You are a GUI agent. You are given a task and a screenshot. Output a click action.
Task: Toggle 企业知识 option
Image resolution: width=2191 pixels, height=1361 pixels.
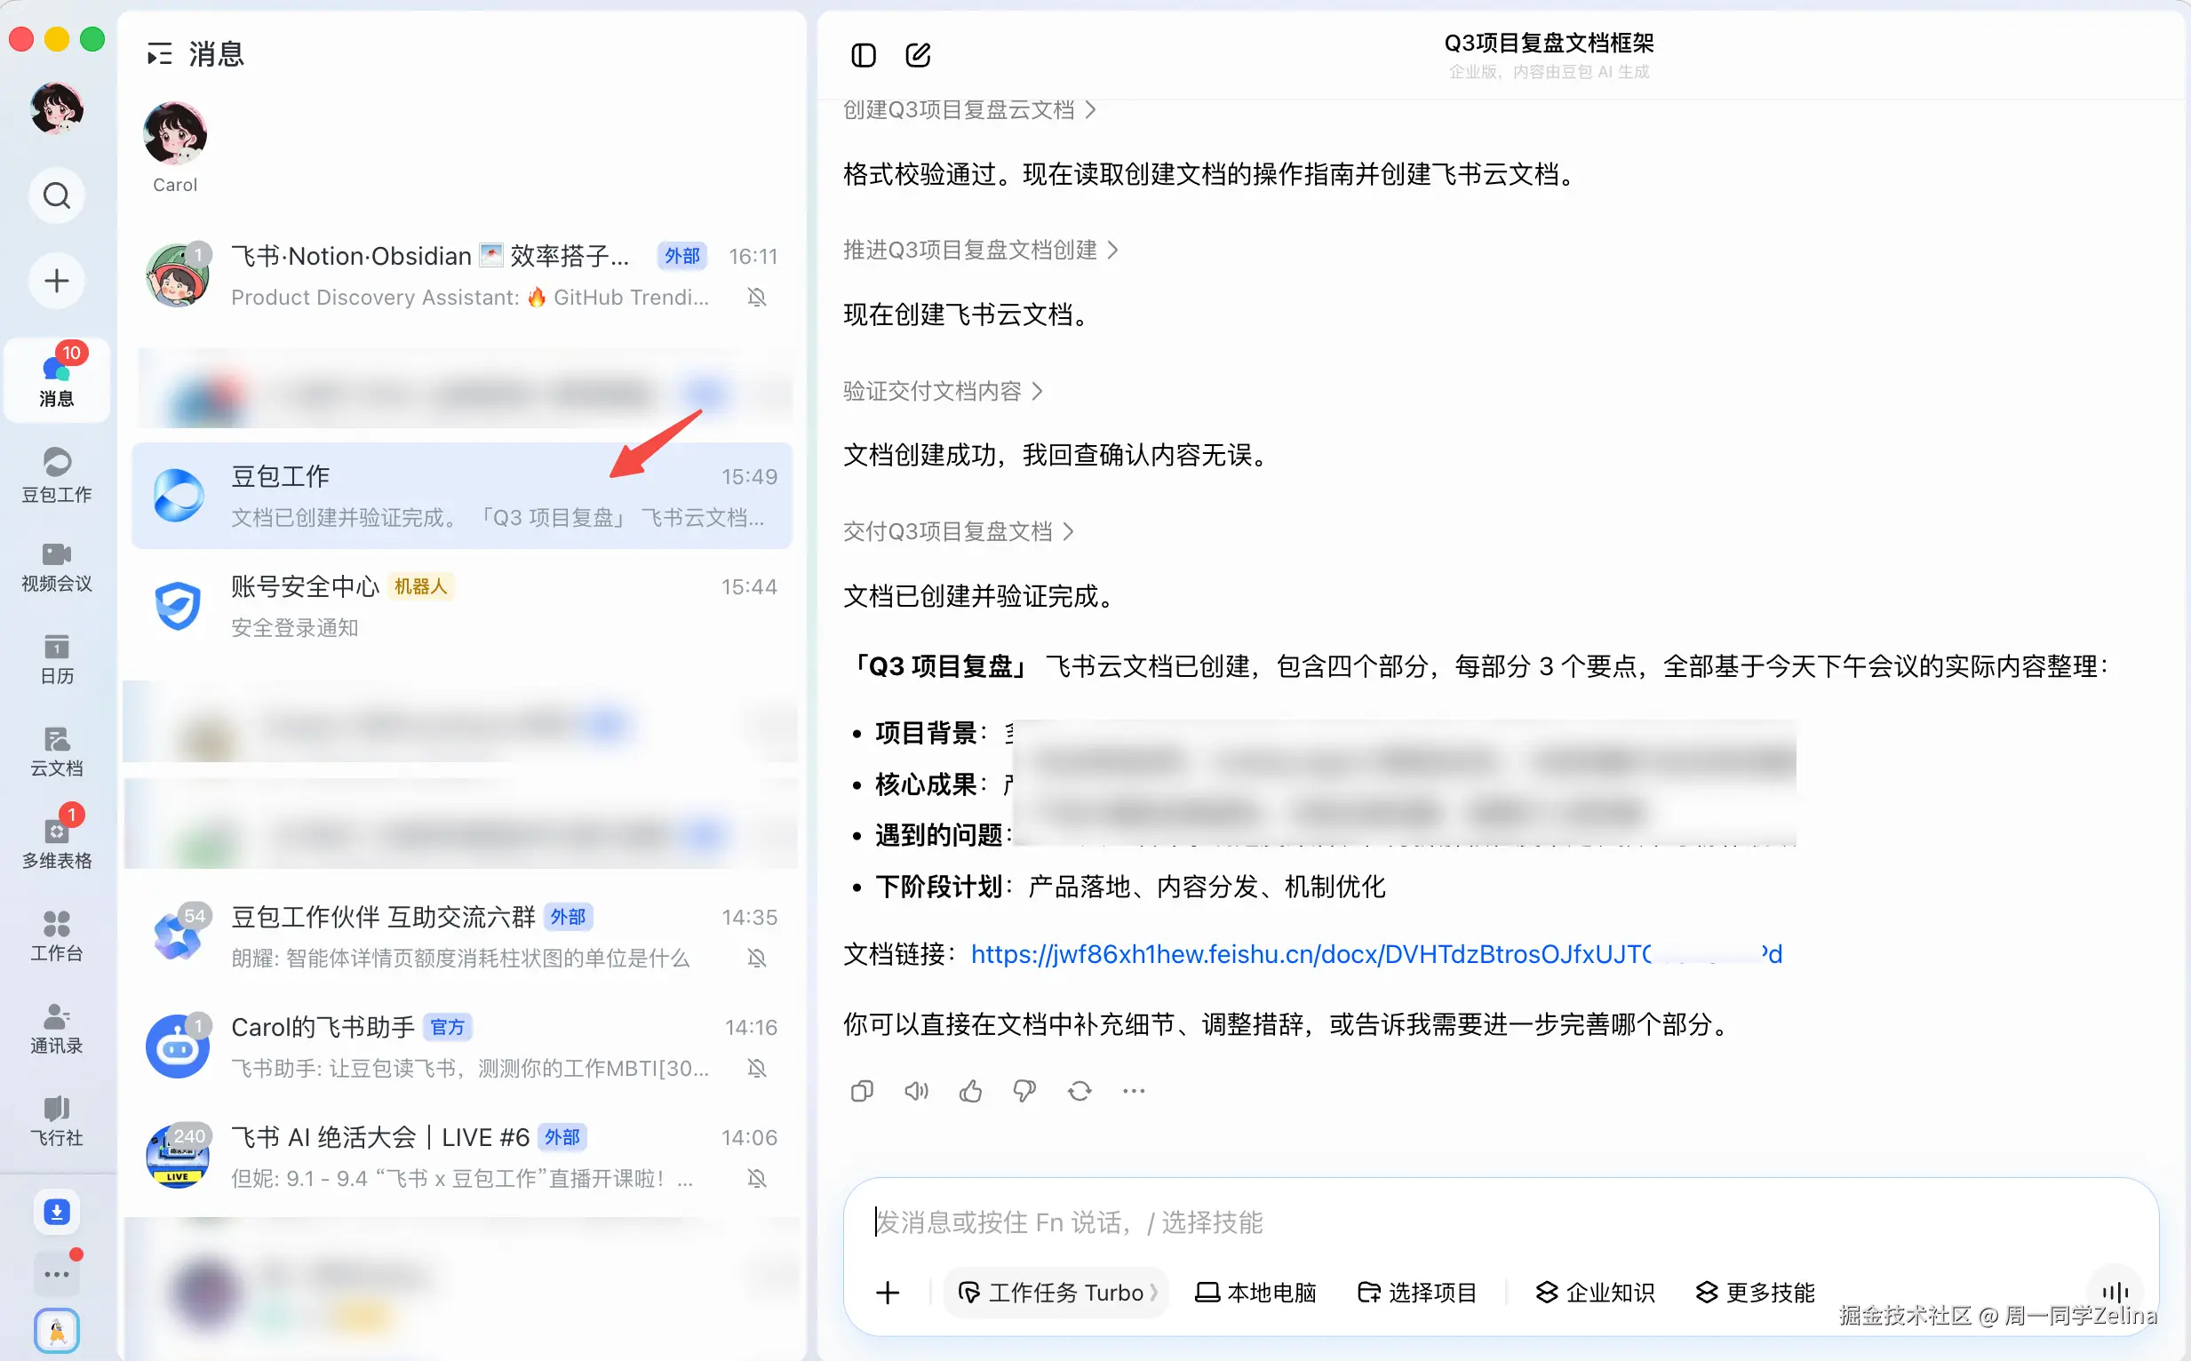tap(1594, 1293)
